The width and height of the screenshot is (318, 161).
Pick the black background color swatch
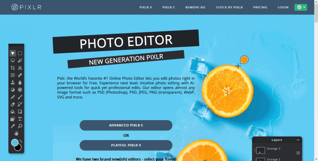[18, 148]
